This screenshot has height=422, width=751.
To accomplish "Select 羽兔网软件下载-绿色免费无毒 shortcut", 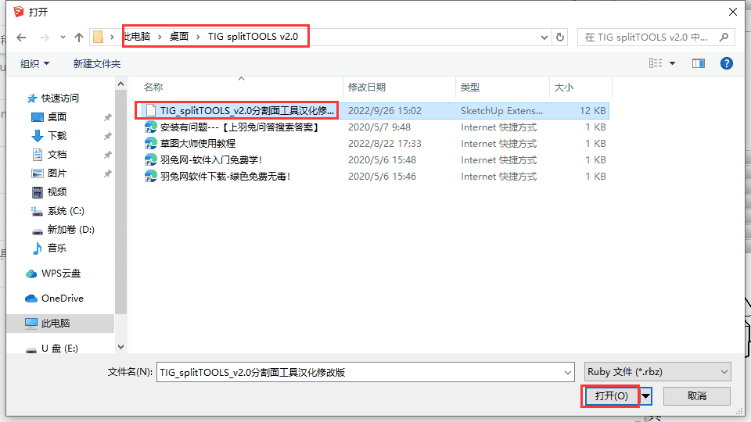I will [x=225, y=176].
